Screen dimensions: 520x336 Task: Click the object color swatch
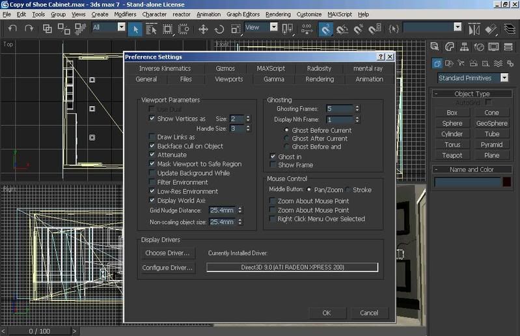click(x=506, y=182)
